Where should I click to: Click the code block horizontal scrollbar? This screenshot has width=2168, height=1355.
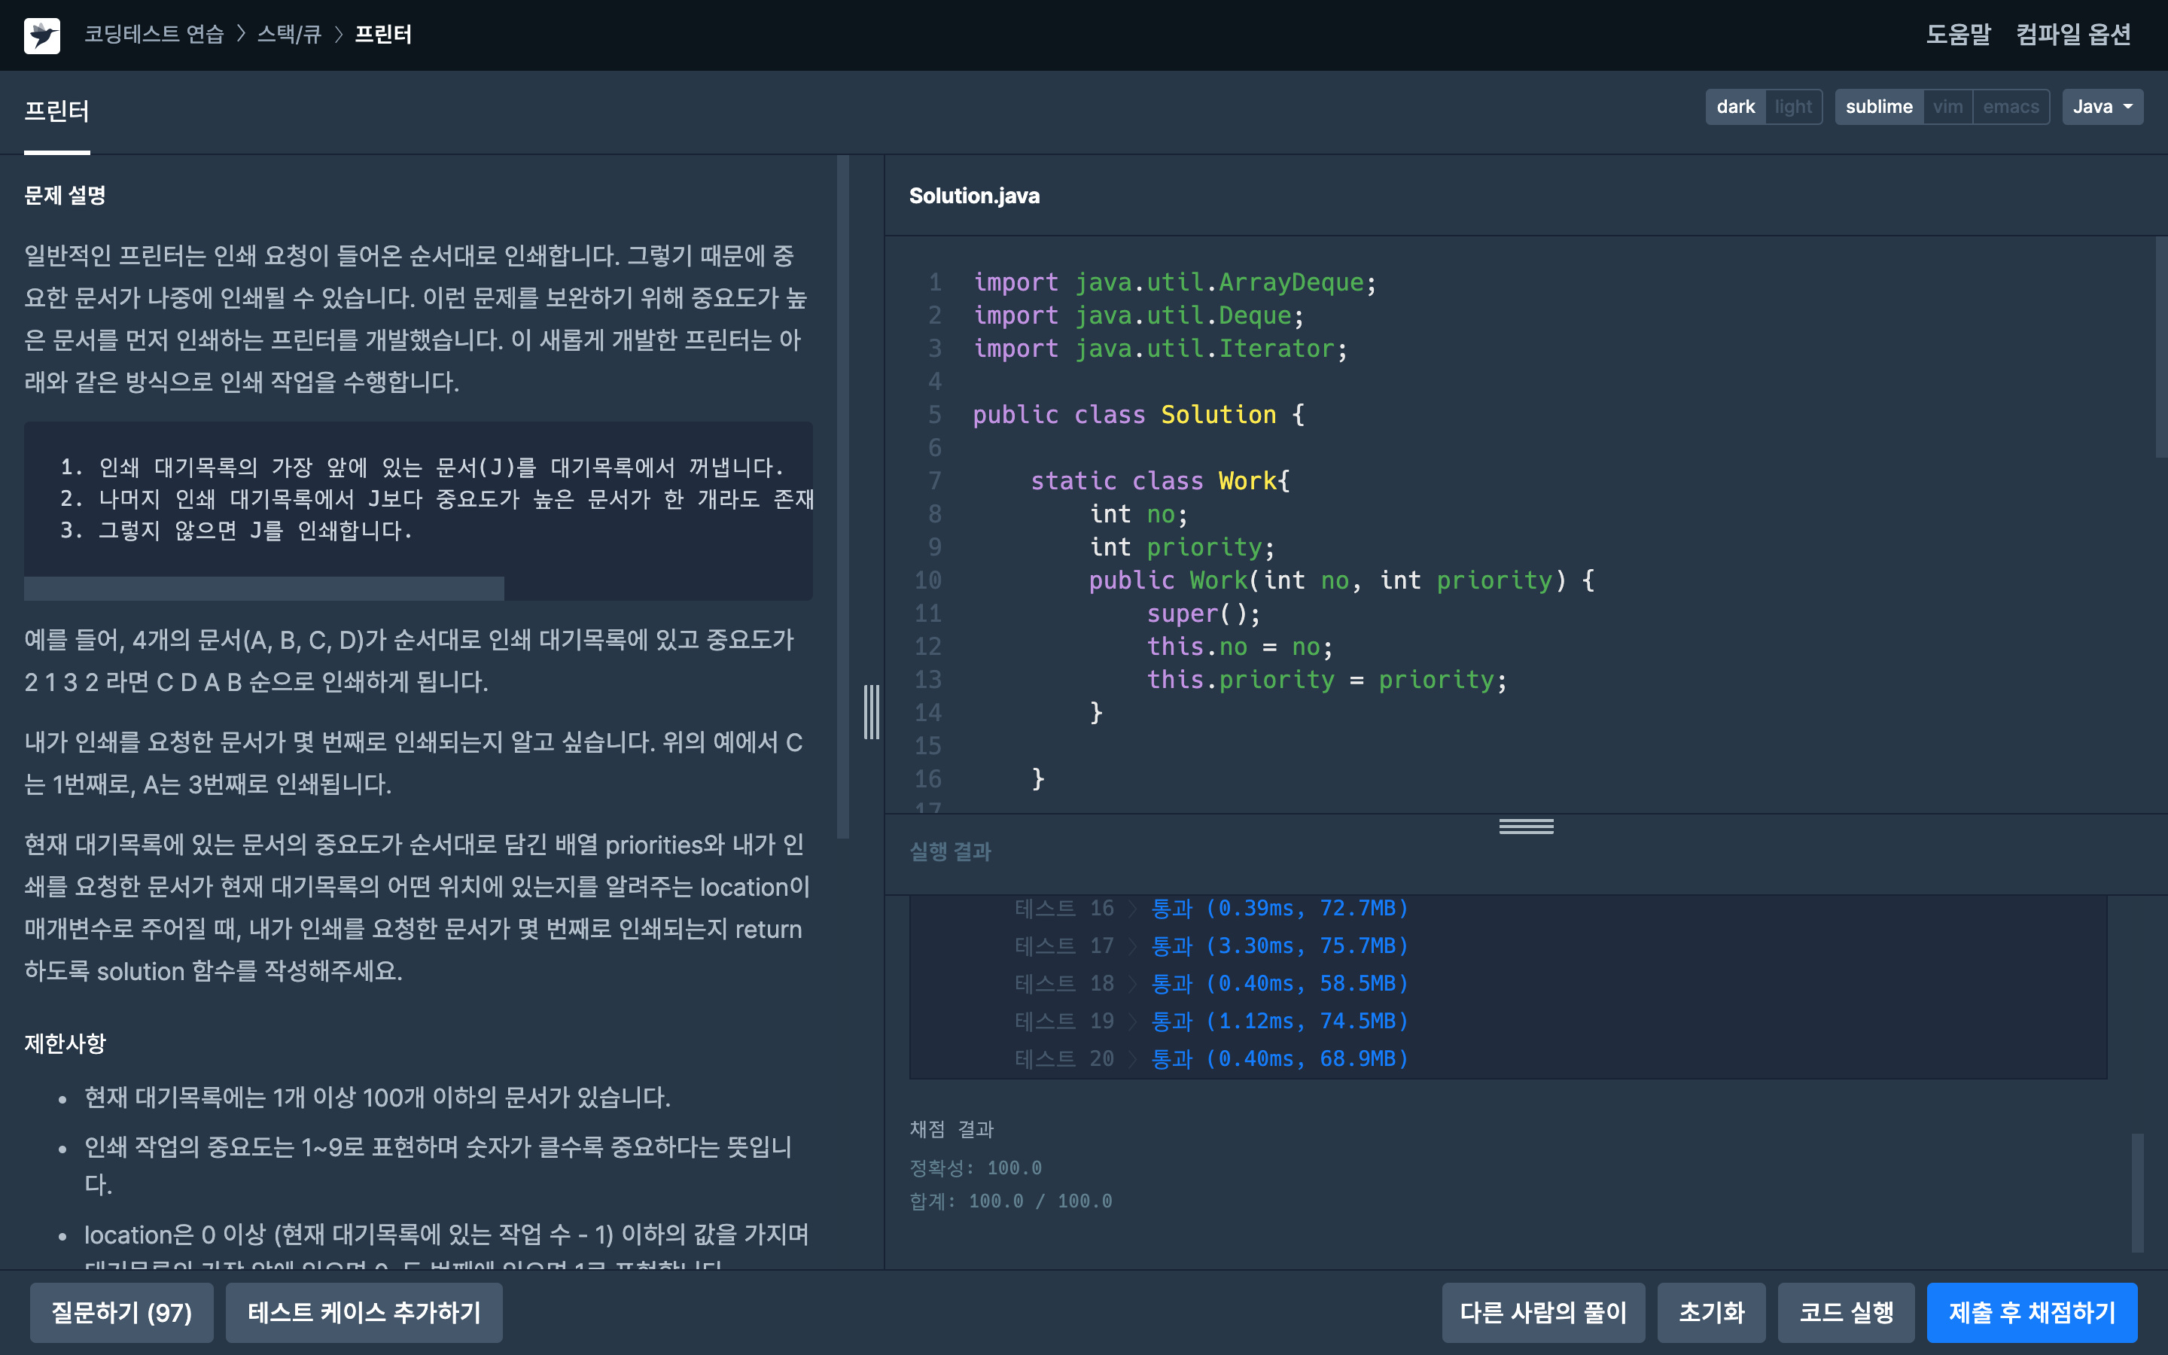coord(263,588)
